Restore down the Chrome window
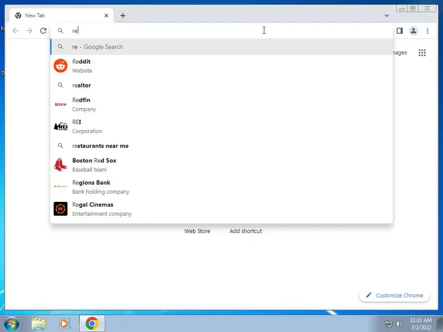This screenshot has width=443, height=332. [x=413, y=9]
